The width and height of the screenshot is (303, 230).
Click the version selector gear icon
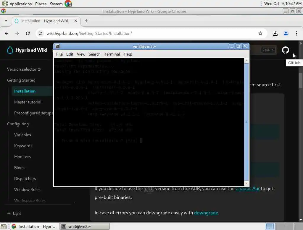pyautogui.click(x=39, y=69)
